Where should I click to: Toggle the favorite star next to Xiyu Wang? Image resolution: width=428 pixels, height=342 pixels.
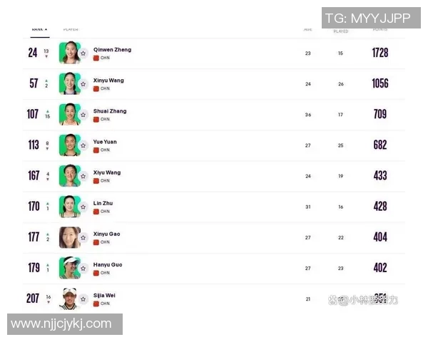click(x=83, y=176)
